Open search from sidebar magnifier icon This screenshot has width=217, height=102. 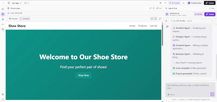coord(3,99)
